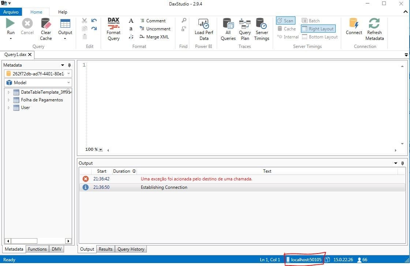This screenshot has height=266, width=410.
Task: Open the editor zoom 100 % dropdown
Action: [x=101, y=150]
